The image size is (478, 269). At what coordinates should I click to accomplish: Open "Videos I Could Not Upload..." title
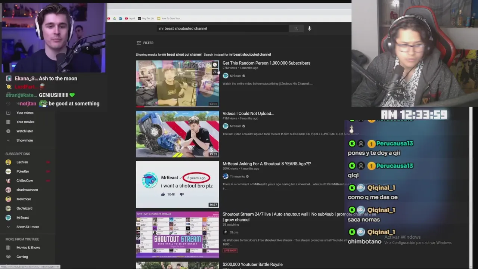tap(248, 114)
